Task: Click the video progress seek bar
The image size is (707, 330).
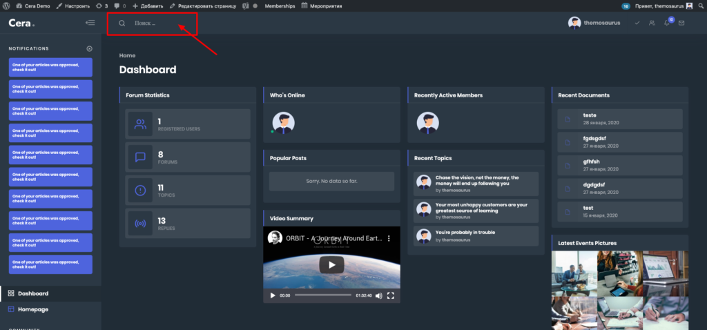Action: [x=323, y=295]
